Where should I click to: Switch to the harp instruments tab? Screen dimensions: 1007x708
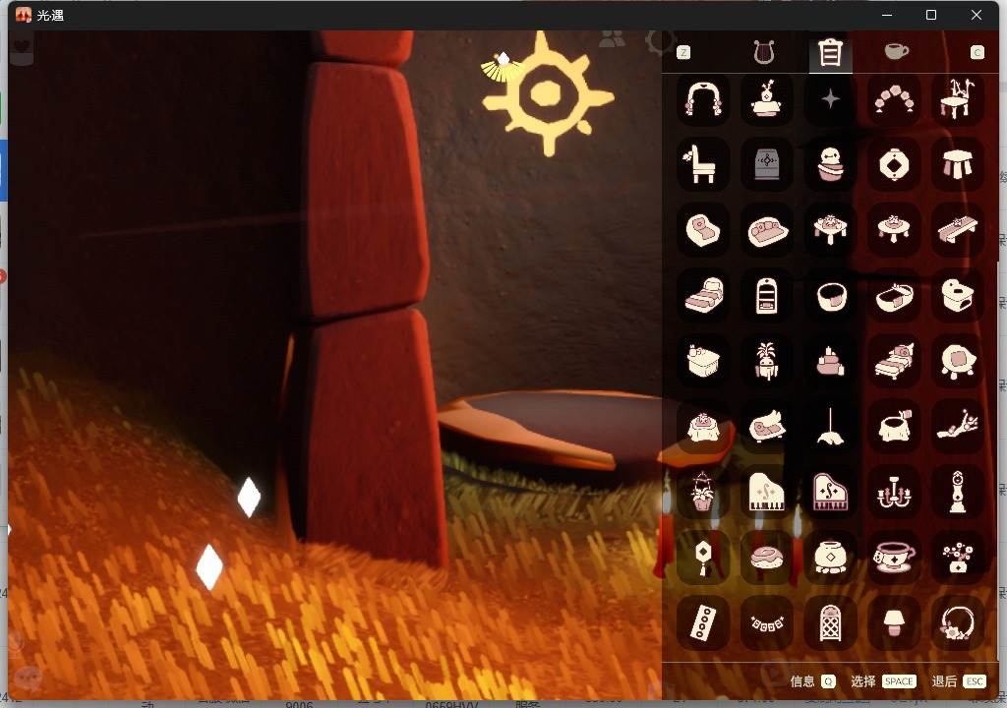pyautogui.click(x=763, y=52)
